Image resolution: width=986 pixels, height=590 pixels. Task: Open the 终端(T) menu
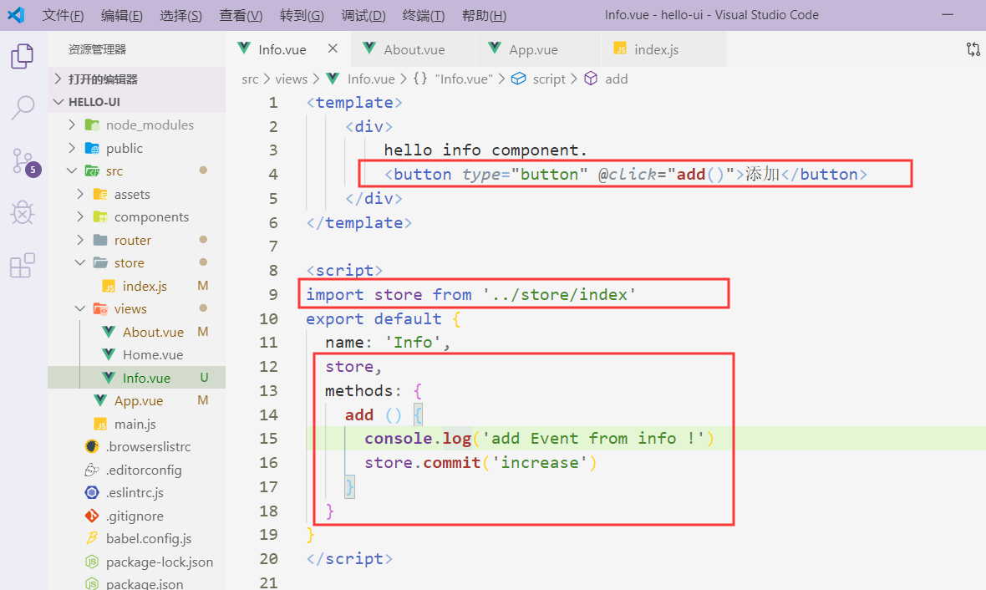(423, 15)
